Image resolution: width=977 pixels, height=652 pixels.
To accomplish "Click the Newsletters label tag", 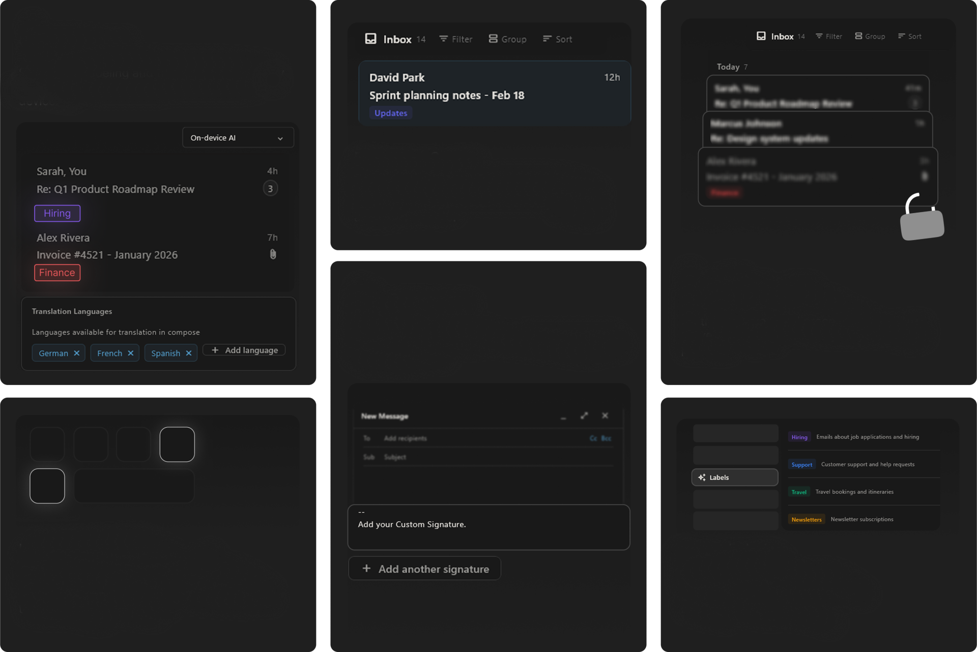I will pos(806,519).
